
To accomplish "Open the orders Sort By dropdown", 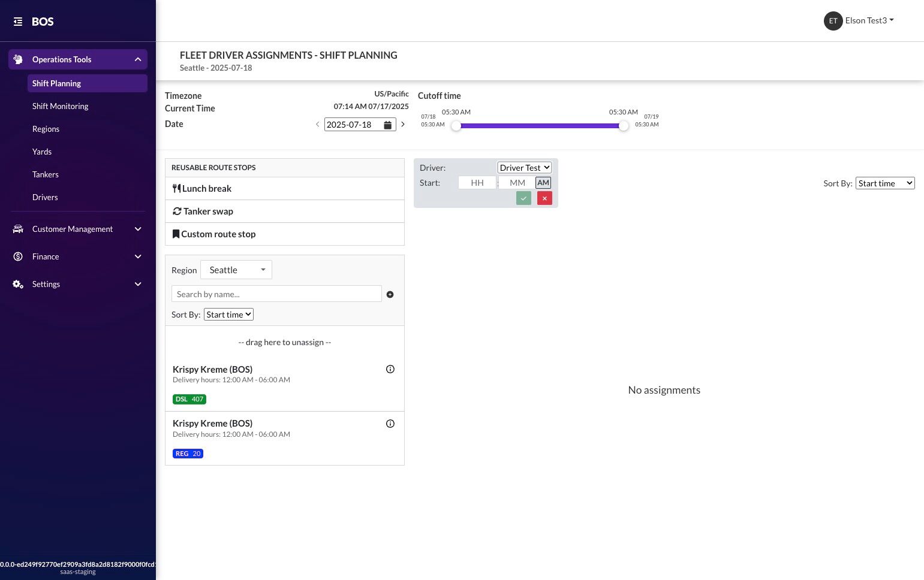I will pos(228,315).
